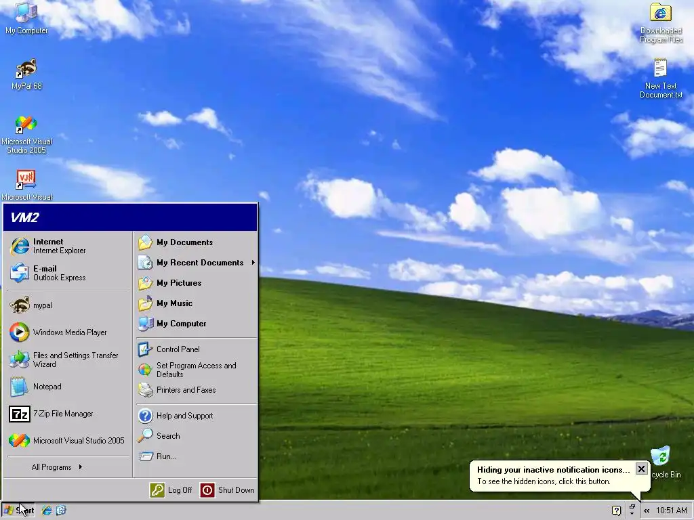694x520 pixels.
Task: Launch Internet Explorer from Start menu
Action: click(68, 246)
